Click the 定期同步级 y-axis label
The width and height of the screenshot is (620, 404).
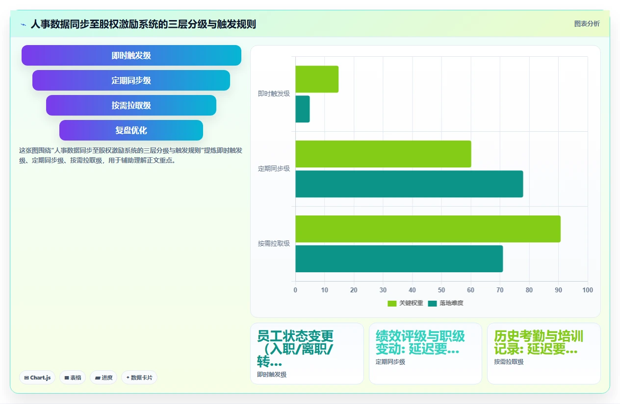pyautogui.click(x=274, y=168)
